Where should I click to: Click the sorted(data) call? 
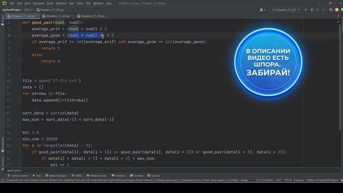(x=64, y=113)
